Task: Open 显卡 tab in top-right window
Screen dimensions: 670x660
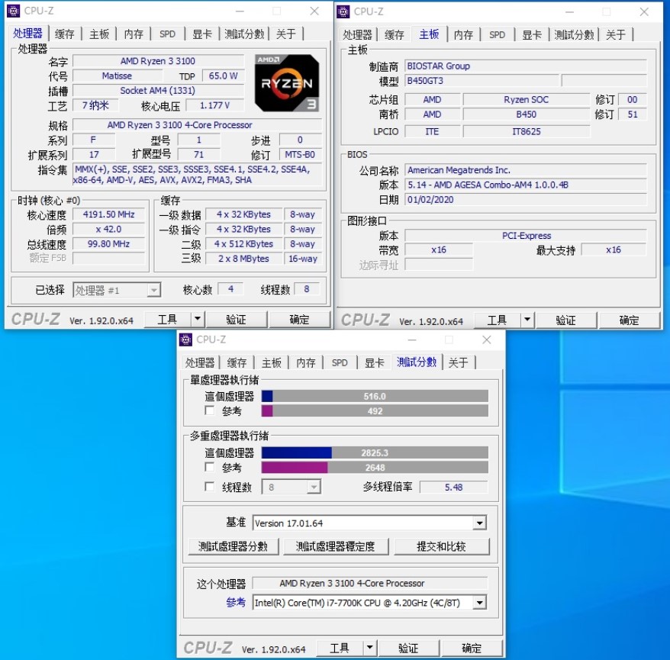Action: [x=532, y=34]
